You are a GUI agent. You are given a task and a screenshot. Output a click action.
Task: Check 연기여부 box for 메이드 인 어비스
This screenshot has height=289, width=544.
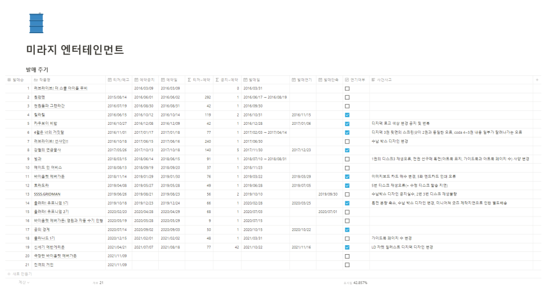(x=347, y=168)
